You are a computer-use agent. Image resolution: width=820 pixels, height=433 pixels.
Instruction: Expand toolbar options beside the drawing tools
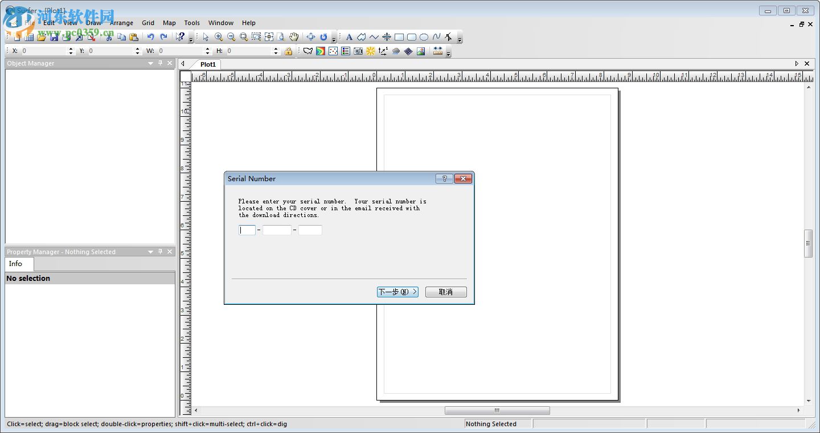point(460,39)
